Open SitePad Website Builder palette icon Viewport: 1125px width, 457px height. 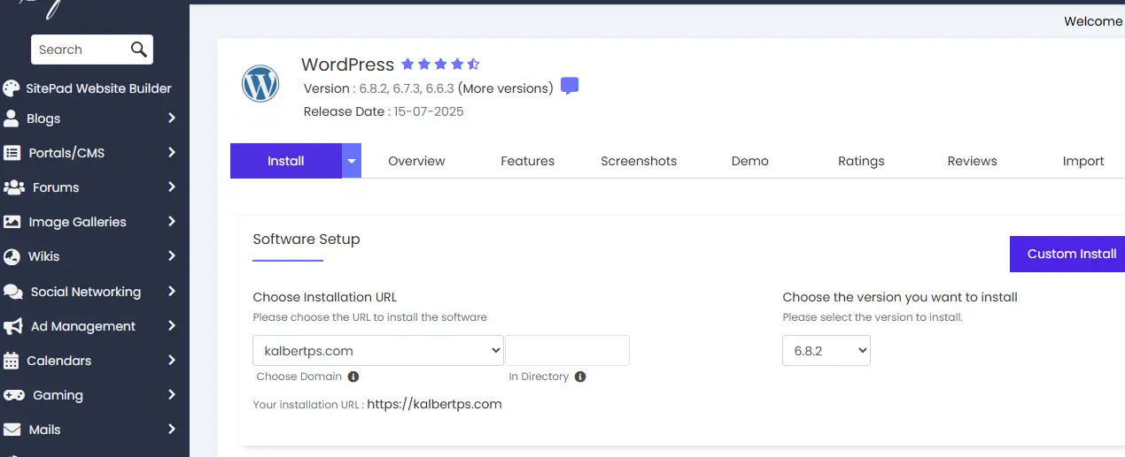[12, 88]
